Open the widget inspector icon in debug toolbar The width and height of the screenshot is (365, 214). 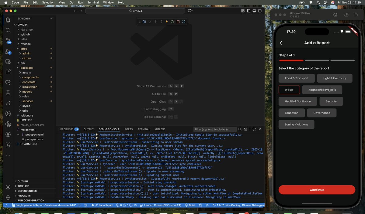pyautogui.click(x=184, y=22)
